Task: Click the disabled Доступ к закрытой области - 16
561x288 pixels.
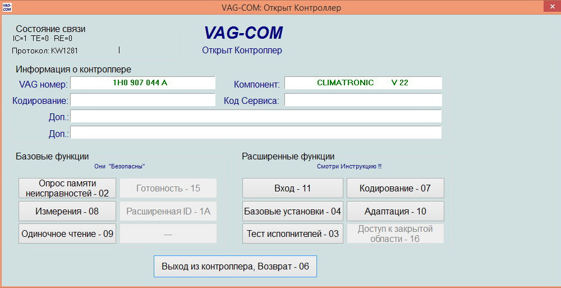Action: tap(396, 234)
